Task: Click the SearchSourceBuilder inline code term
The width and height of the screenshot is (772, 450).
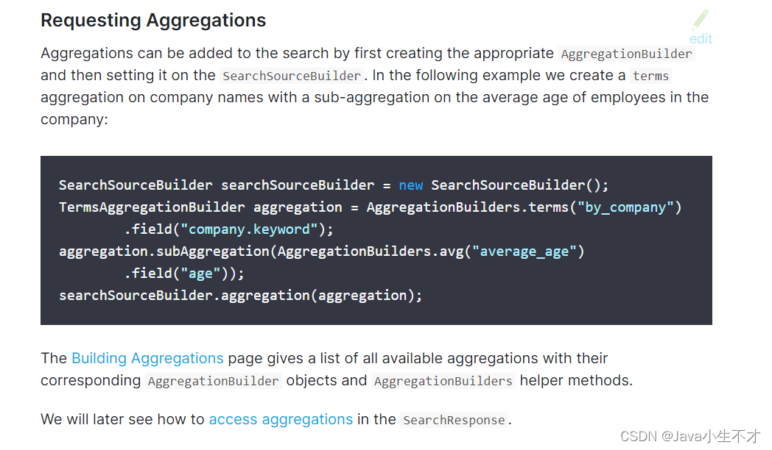Action: (x=292, y=76)
